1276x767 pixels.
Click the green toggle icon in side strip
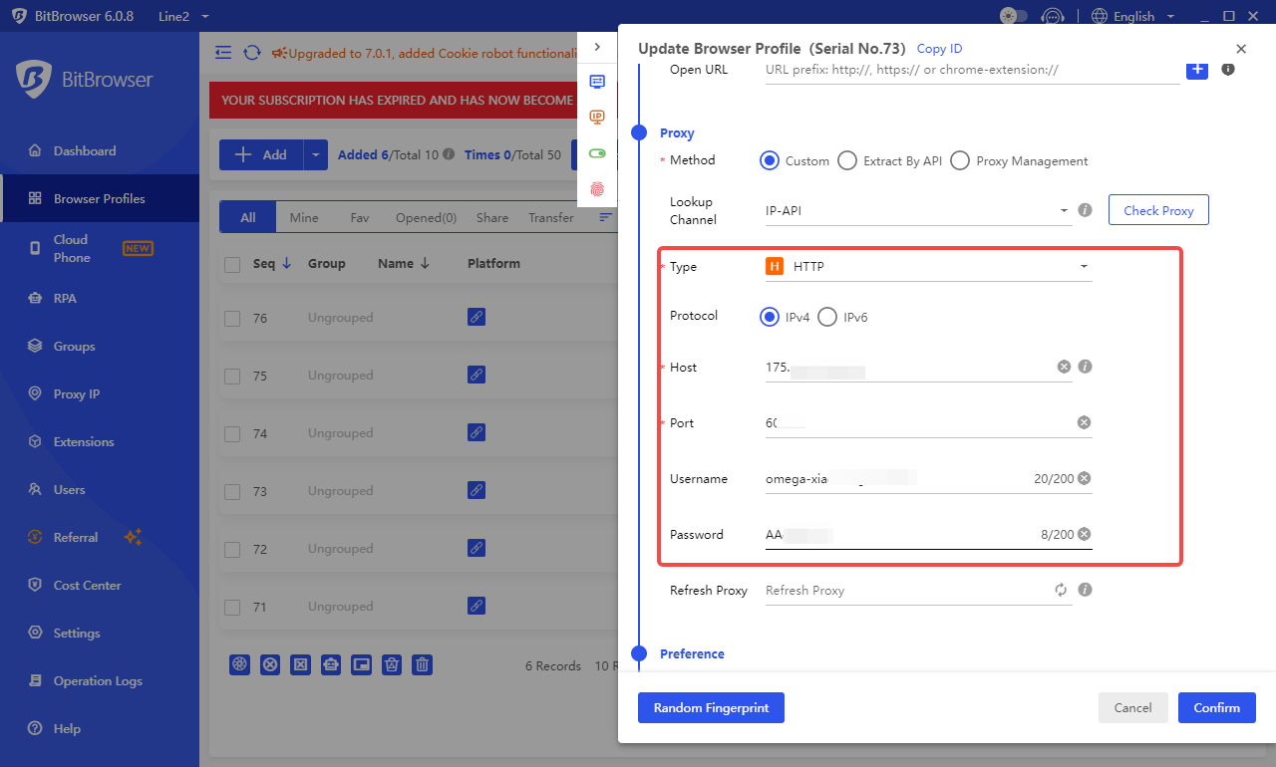pos(597,153)
